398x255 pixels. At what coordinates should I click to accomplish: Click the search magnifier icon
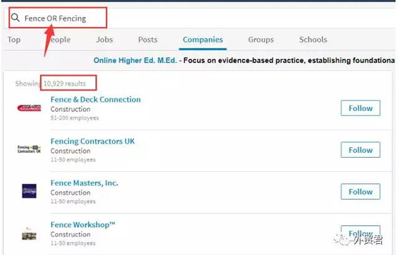16,19
